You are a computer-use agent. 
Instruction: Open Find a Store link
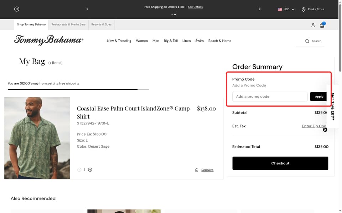[316, 9]
